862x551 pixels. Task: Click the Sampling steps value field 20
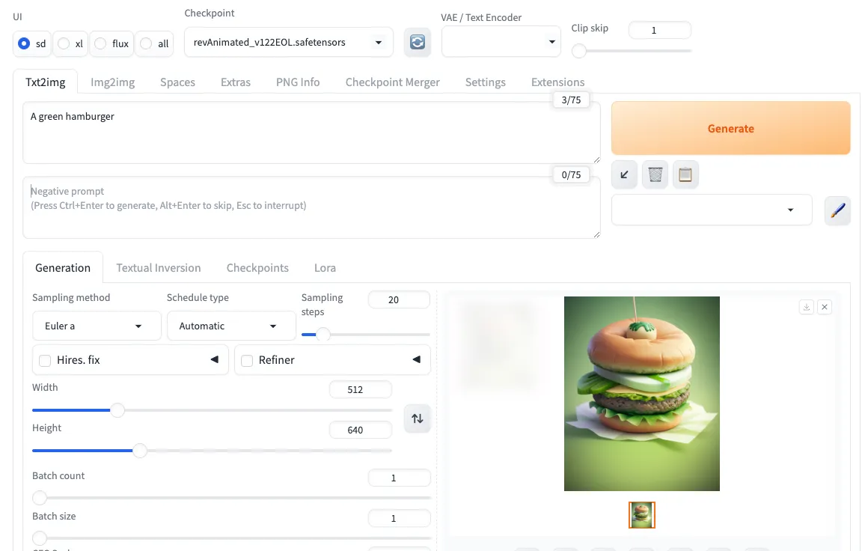coord(399,299)
